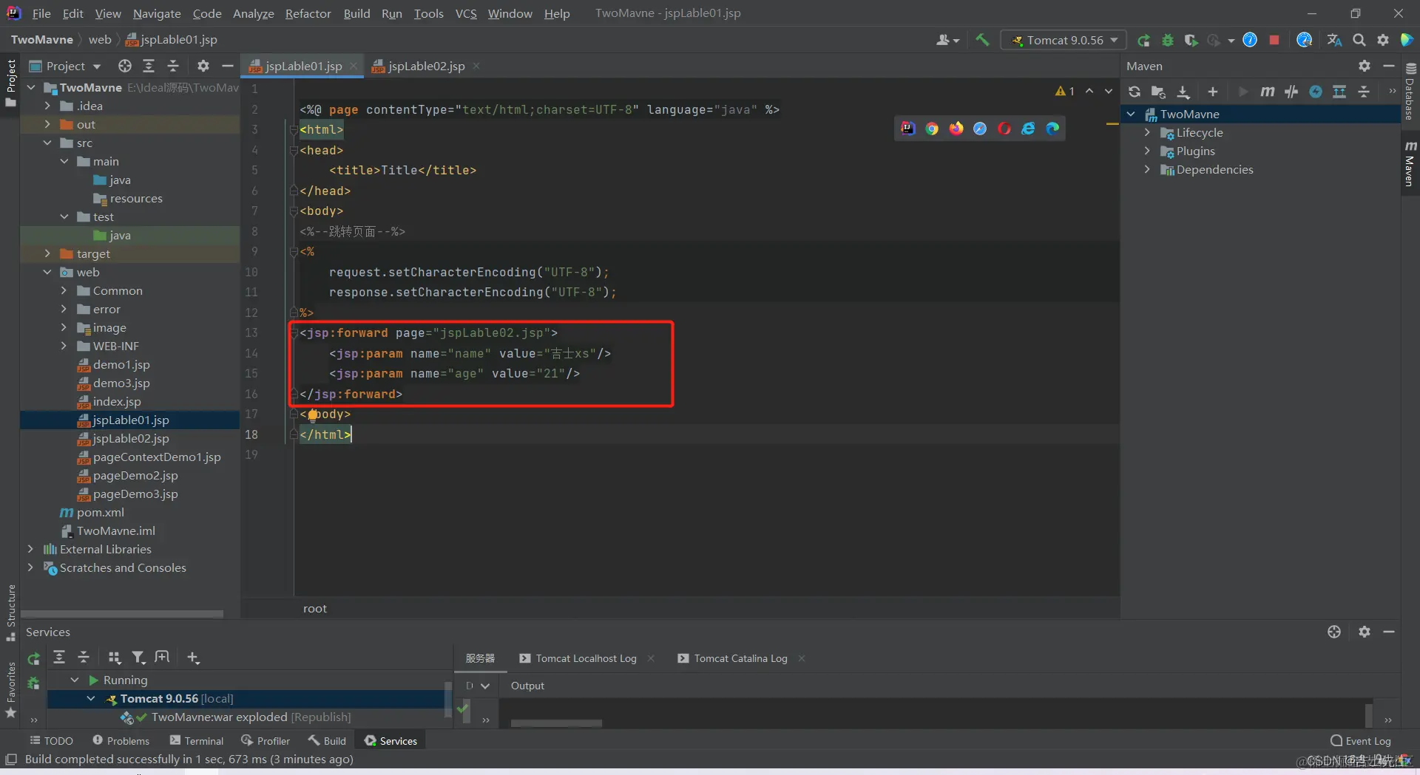The image size is (1420, 775).
Task: Click the web breadcrumb in navigation bar
Action: coord(100,40)
